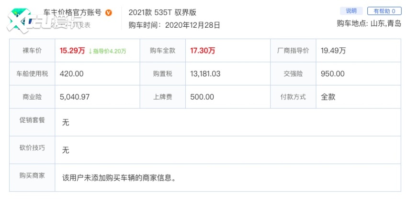Click the 有帮助 0 button

pos(384,11)
